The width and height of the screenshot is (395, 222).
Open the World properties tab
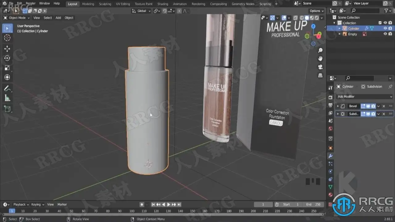click(331, 129)
